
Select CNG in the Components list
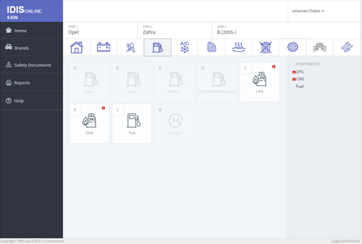click(x=300, y=79)
